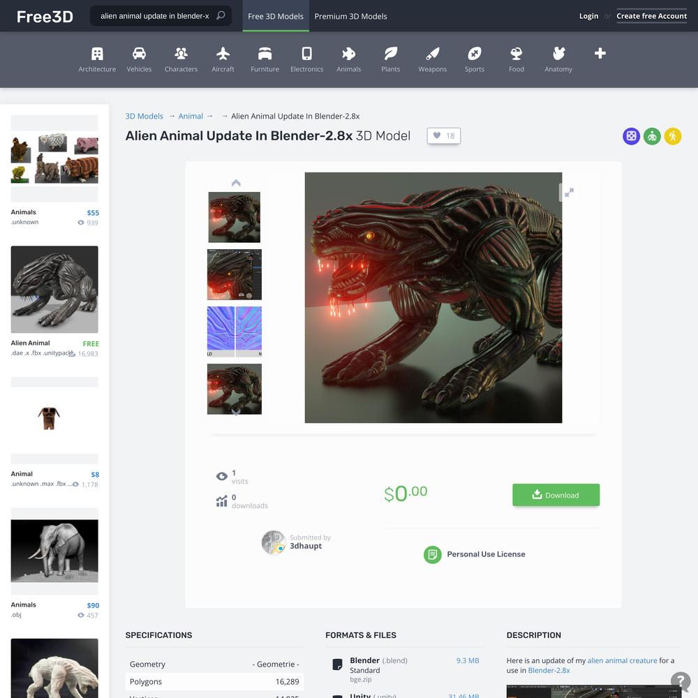Browse the Animals category icon

348,54
